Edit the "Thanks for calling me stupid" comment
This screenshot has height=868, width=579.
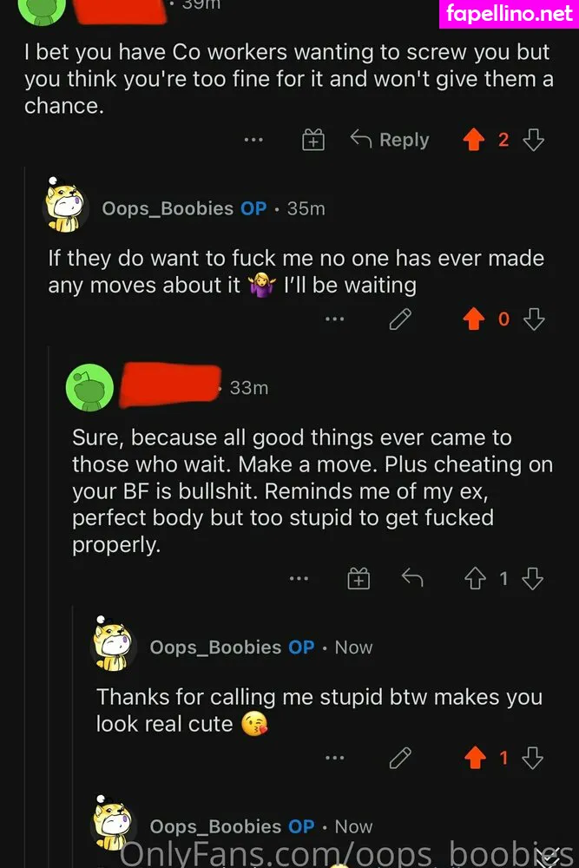(400, 758)
